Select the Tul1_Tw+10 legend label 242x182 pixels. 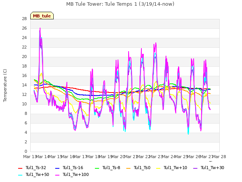click(175, 168)
